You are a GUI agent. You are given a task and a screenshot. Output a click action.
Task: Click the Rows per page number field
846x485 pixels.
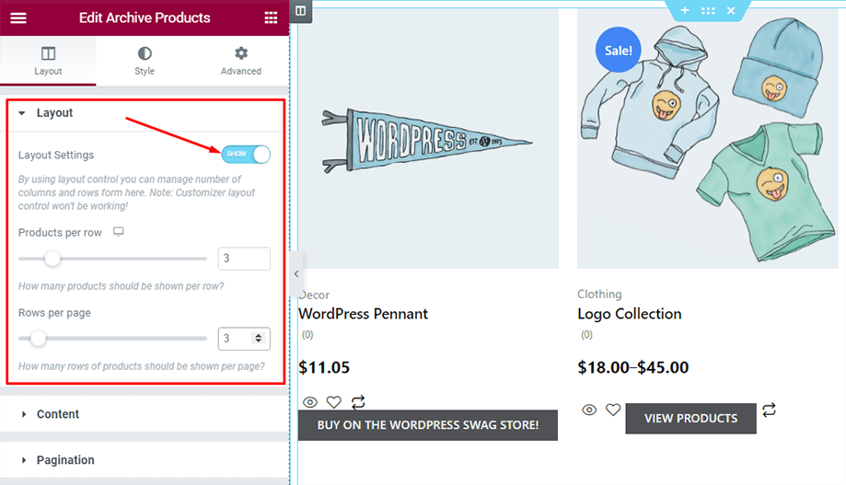236,339
